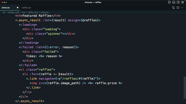The image size is (186, 104).
Task: Click 'raffle.image_path' in the img src
Action: [63, 83]
